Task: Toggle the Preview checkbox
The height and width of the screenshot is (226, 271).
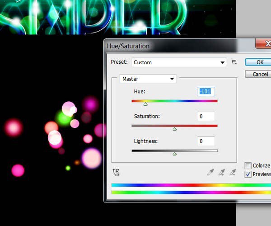Action: tap(248, 174)
